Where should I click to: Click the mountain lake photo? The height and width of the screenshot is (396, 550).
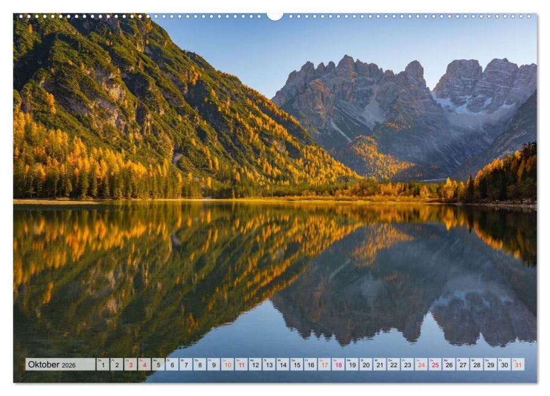275,198
